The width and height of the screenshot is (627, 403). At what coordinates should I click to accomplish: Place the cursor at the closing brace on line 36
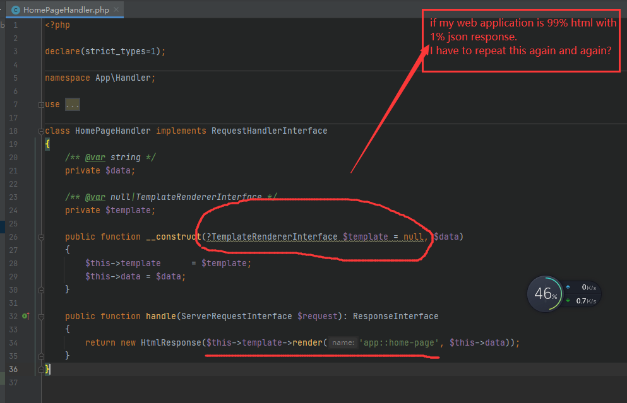coord(47,370)
